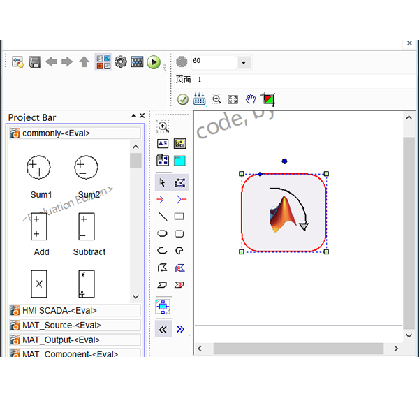The image size is (419, 394).
Task: Select the pointer arrow tool
Action: [163, 182]
